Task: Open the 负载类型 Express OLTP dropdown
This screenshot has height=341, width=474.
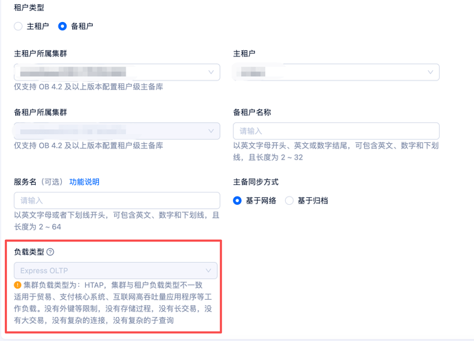Action: 115,270
